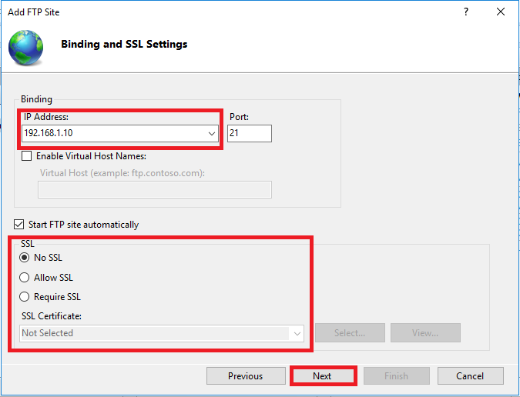Image resolution: width=520 pixels, height=397 pixels.
Task: Click the Select... certificate button
Action: tap(350, 333)
